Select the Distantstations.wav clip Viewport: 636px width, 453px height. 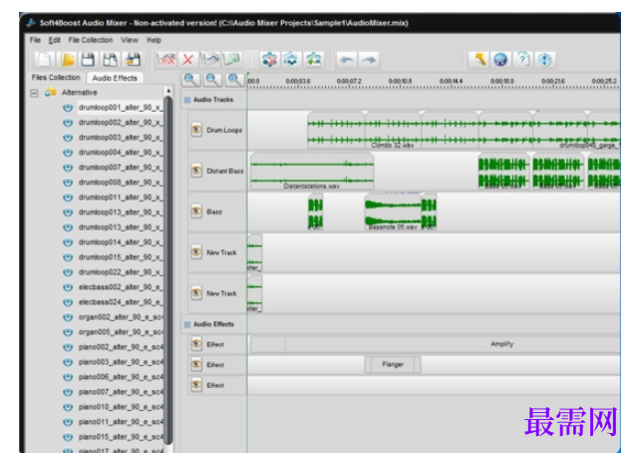click(x=311, y=171)
